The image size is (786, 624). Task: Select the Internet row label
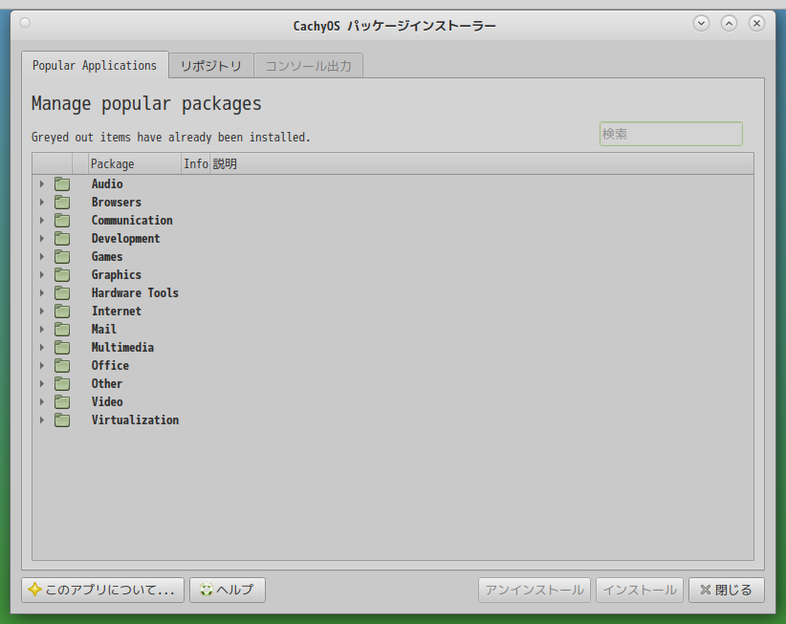[117, 311]
